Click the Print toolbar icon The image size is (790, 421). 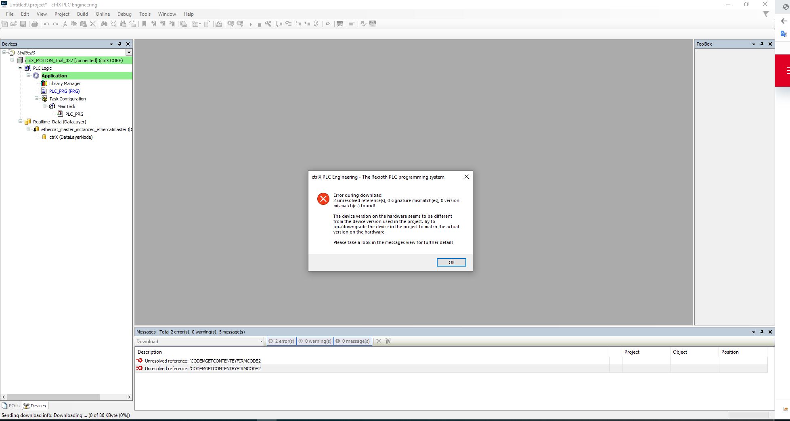click(35, 24)
